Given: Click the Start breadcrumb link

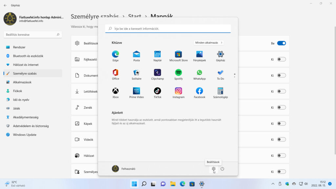Looking at the screenshot, I should point(135,16).
